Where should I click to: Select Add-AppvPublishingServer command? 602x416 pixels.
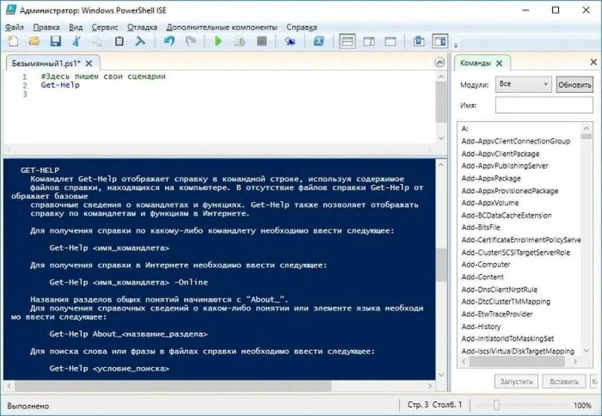505,166
